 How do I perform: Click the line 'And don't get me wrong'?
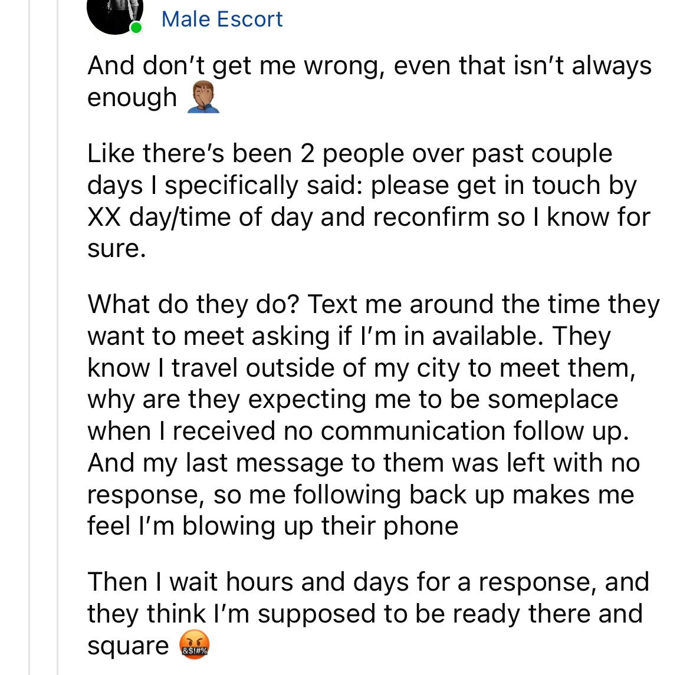point(369,65)
